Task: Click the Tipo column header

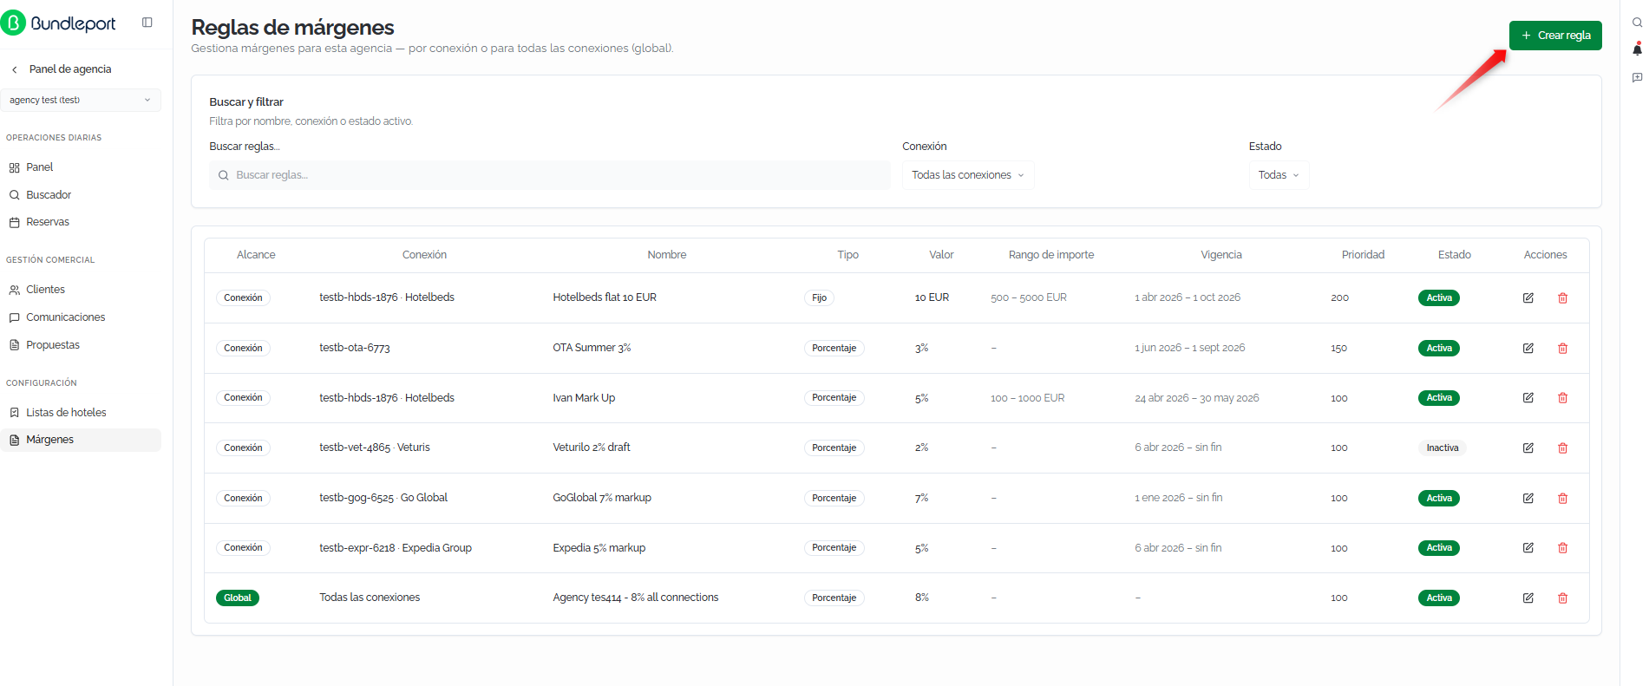Action: (847, 255)
